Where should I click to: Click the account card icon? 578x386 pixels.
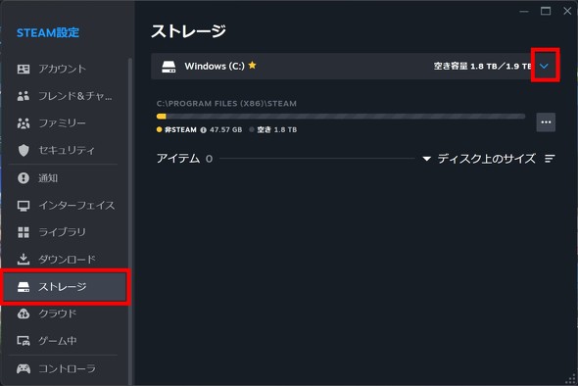(x=24, y=69)
